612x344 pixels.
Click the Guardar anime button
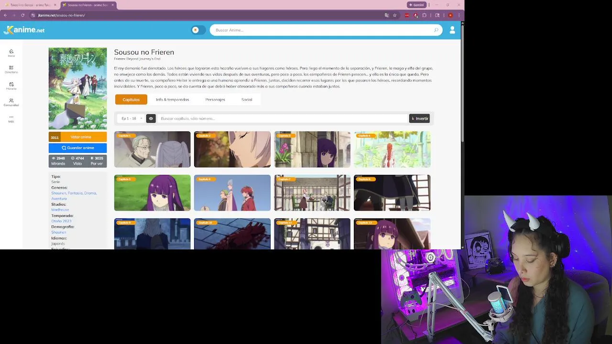pyautogui.click(x=77, y=148)
